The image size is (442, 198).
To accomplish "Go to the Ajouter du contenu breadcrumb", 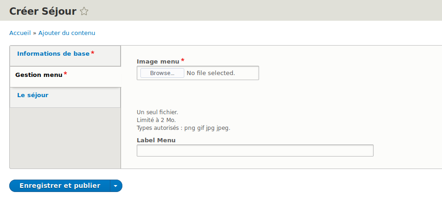I will pos(67,33).
